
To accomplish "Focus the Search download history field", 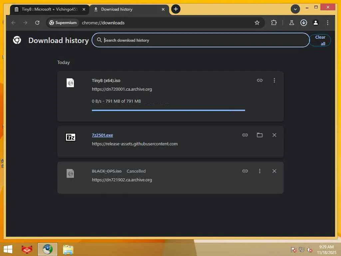I will click(200, 40).
